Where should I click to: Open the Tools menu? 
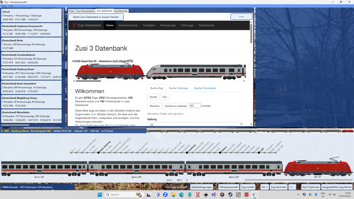pyautogui.click(x=4, y=6)
